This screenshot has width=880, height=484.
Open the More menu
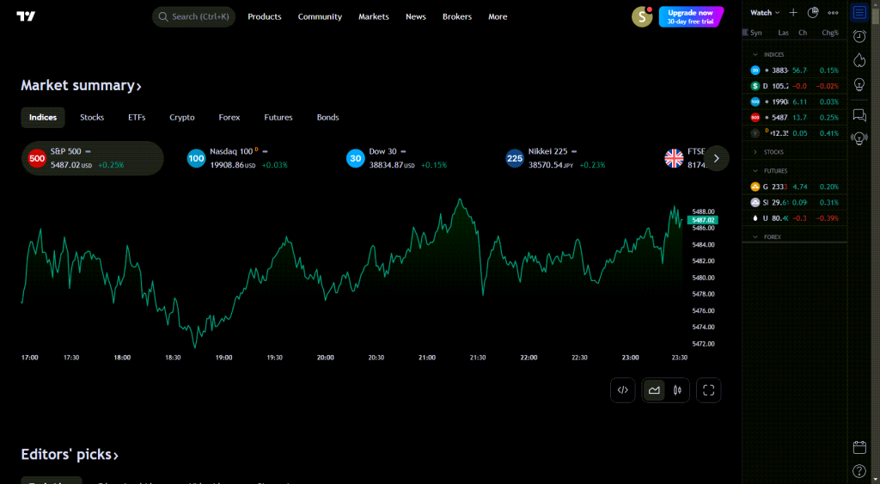[x=498, y=17]
